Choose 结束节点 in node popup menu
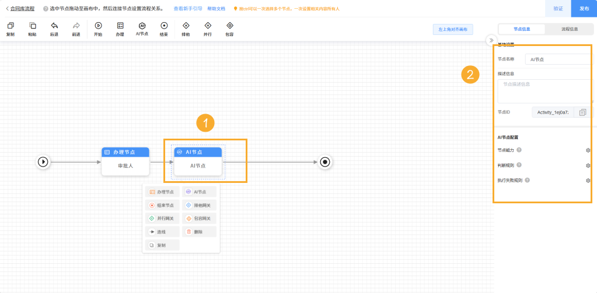The height and width of the screenshot is (293, 597). tap(162, 205)
